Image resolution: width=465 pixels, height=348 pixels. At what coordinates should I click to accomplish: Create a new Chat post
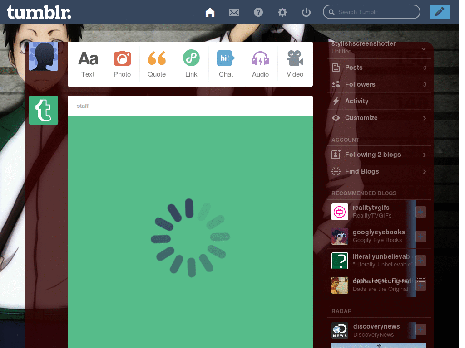coord(226,64)
